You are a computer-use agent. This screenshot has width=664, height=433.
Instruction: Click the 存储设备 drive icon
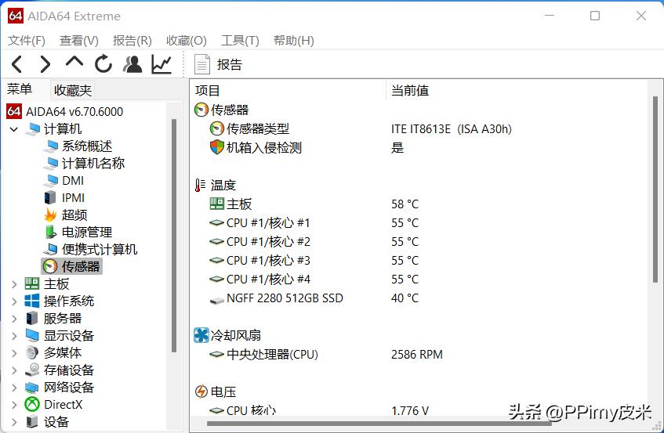click(x=32, y=370)
